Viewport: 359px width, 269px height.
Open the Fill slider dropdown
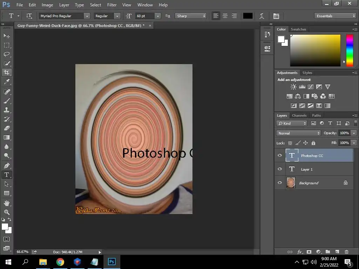coord(354,143)
